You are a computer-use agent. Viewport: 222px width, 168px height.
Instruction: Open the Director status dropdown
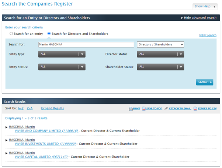click(160, 54)
